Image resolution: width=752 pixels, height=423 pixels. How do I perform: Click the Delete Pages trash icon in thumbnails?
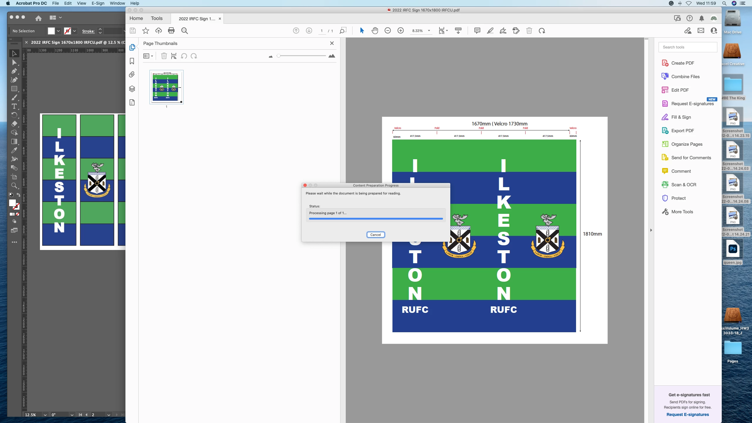tap(164, 56)
